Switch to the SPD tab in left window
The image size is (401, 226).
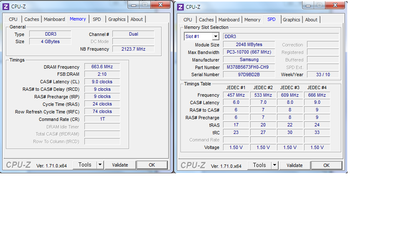(96, 19)
